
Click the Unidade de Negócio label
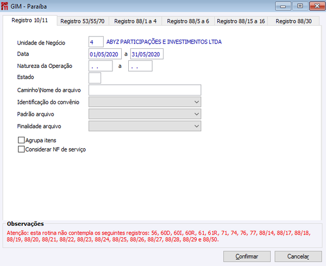41,43
